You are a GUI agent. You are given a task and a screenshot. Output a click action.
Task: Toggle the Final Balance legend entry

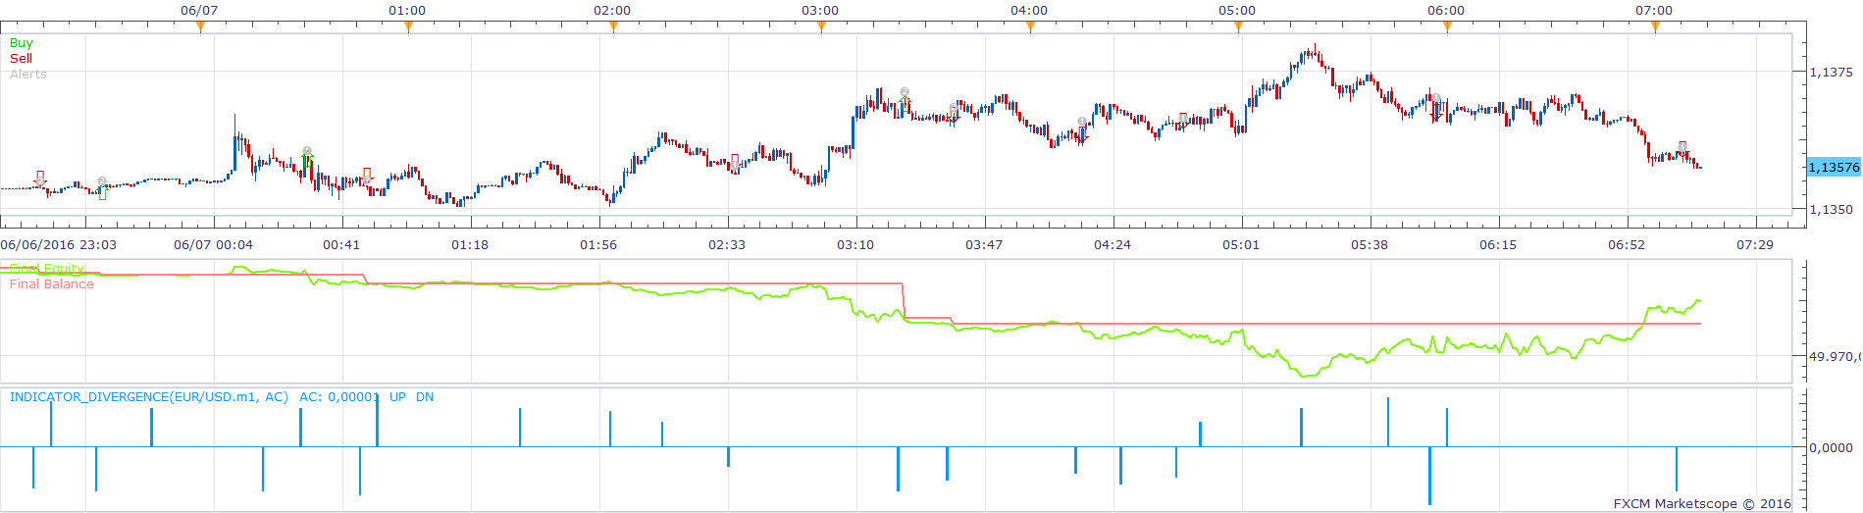tap(52, 284)
